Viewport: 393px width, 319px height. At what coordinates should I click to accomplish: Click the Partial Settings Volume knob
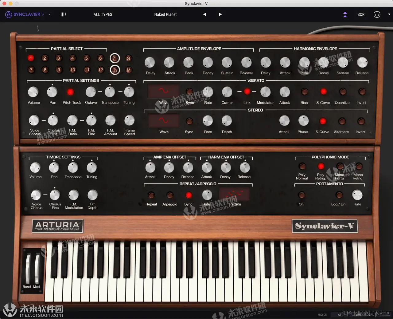[x=33, y=92]
